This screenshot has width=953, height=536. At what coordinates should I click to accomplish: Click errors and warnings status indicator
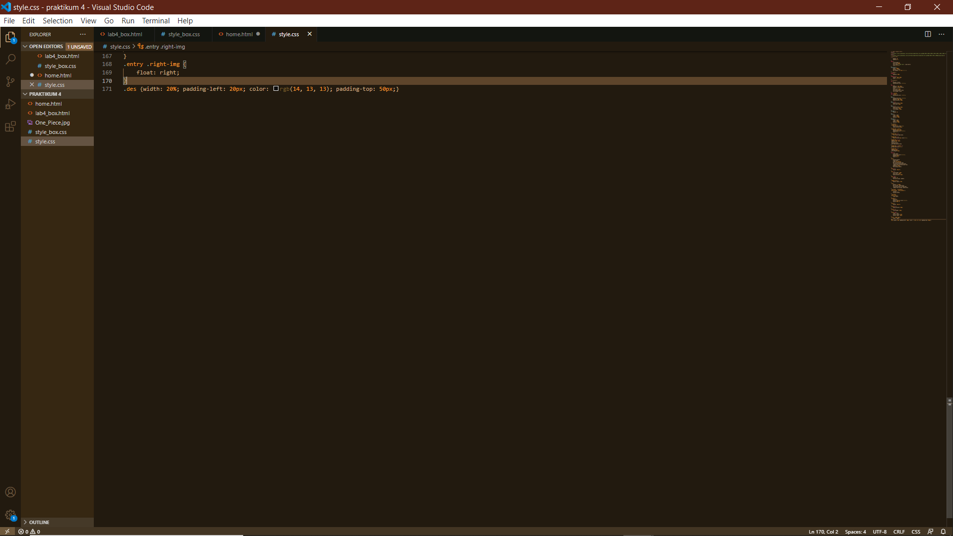(29, 532)
